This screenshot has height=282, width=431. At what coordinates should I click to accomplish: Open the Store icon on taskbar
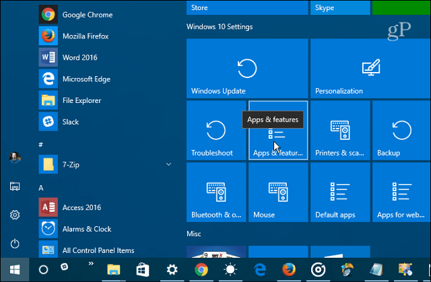(143, 270)
